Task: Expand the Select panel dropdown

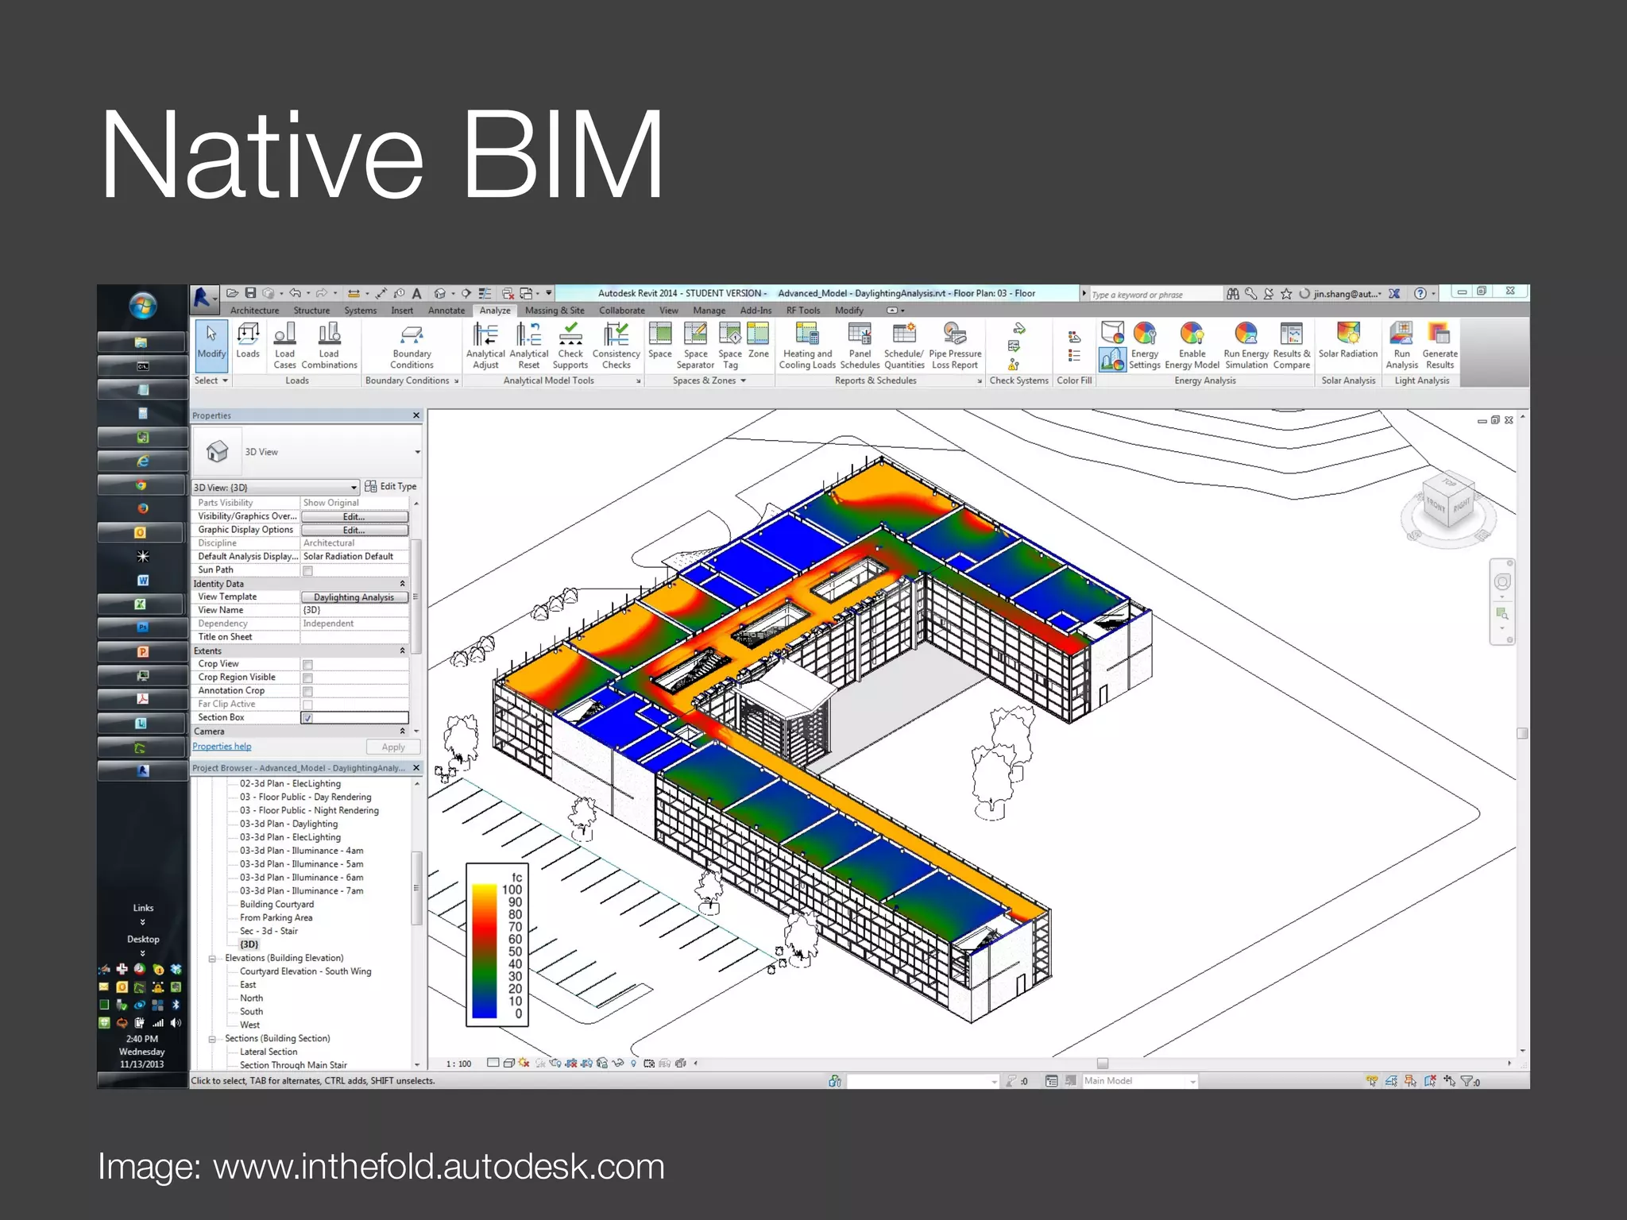Action: (x=211, y=380)
